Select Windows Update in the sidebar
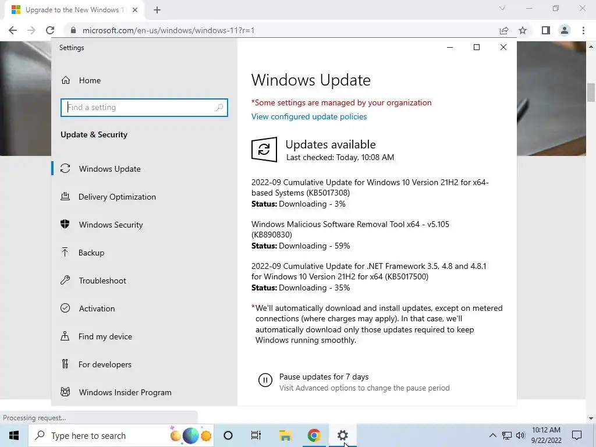This screenshot has height=447, width=596. pyautogui.click(x=110, y=169)
